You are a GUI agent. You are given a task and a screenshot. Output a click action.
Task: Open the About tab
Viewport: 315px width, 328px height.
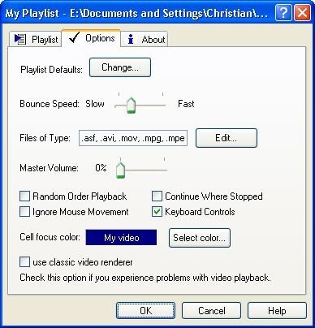[145, 39]
